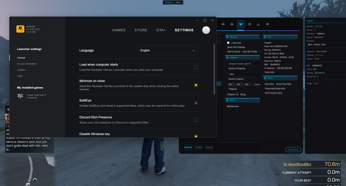Select the players tab icon in mod menu
The height and width of the screenshot is (186, 346).
click(x=241, y=24)
